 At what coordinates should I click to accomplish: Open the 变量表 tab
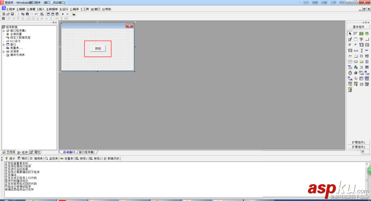click(x=67, y=158)
